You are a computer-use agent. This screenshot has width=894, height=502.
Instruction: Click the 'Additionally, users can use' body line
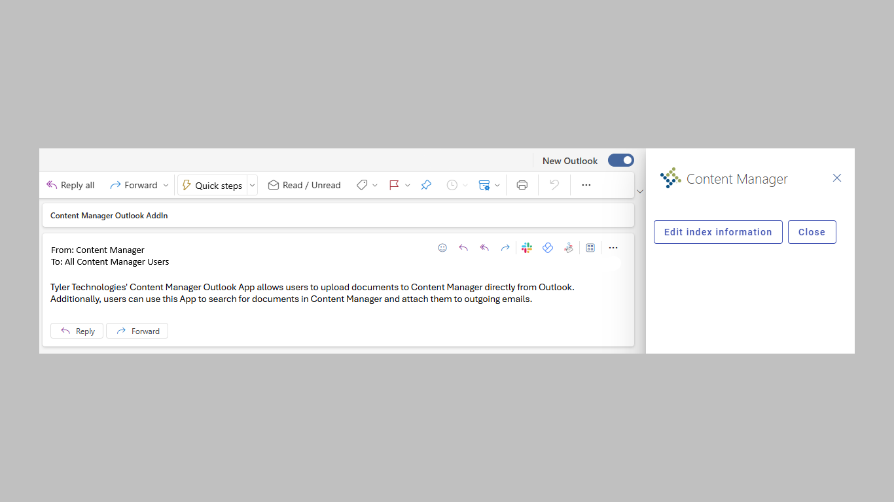click(291, 299)
